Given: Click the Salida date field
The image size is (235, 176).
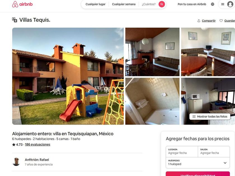Looking at the screenshot, I should (214, 151).
